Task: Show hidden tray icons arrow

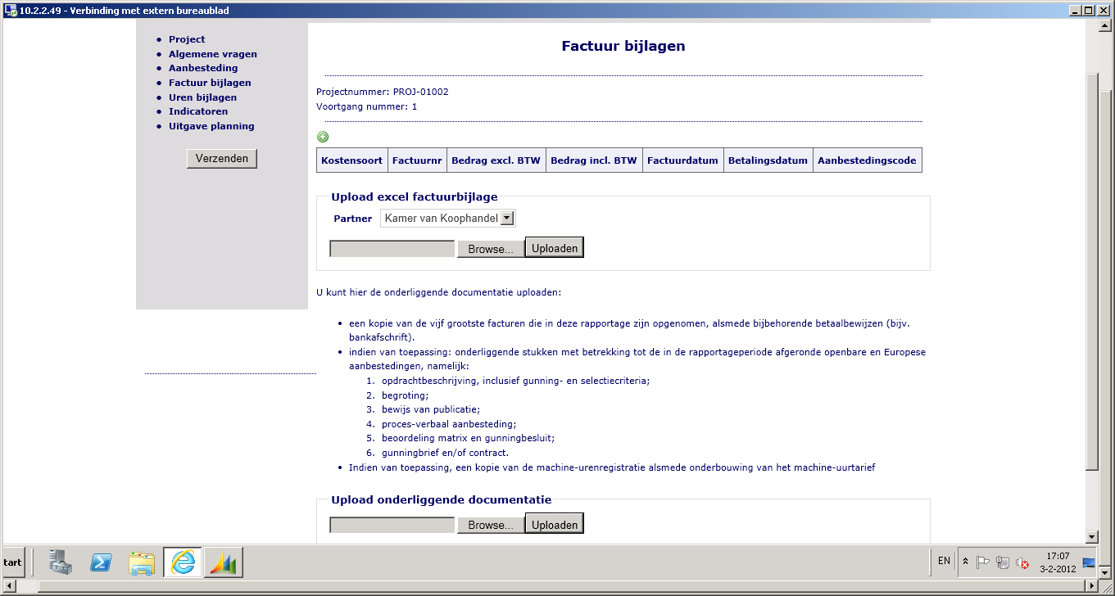Action: tap(965, 562)
